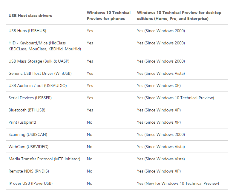Click "Yes (Since Windows 2000)" in HID row
Screen dimensions: 236x194
coord(161,43)
